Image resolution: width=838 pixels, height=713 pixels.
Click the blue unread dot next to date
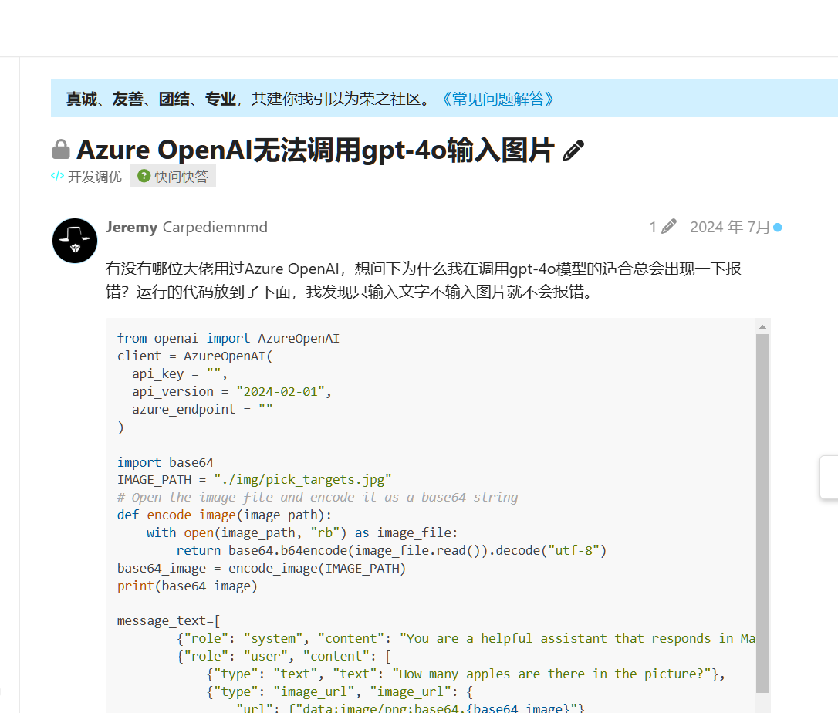(x=778, y=227)
